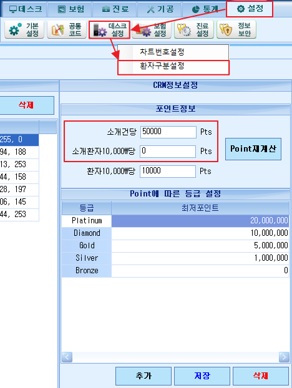Focus the 환자10,000원당 points input field
The height and width of the screenshot is (388, 292).
pyautogui.click(x=168, y=172)
